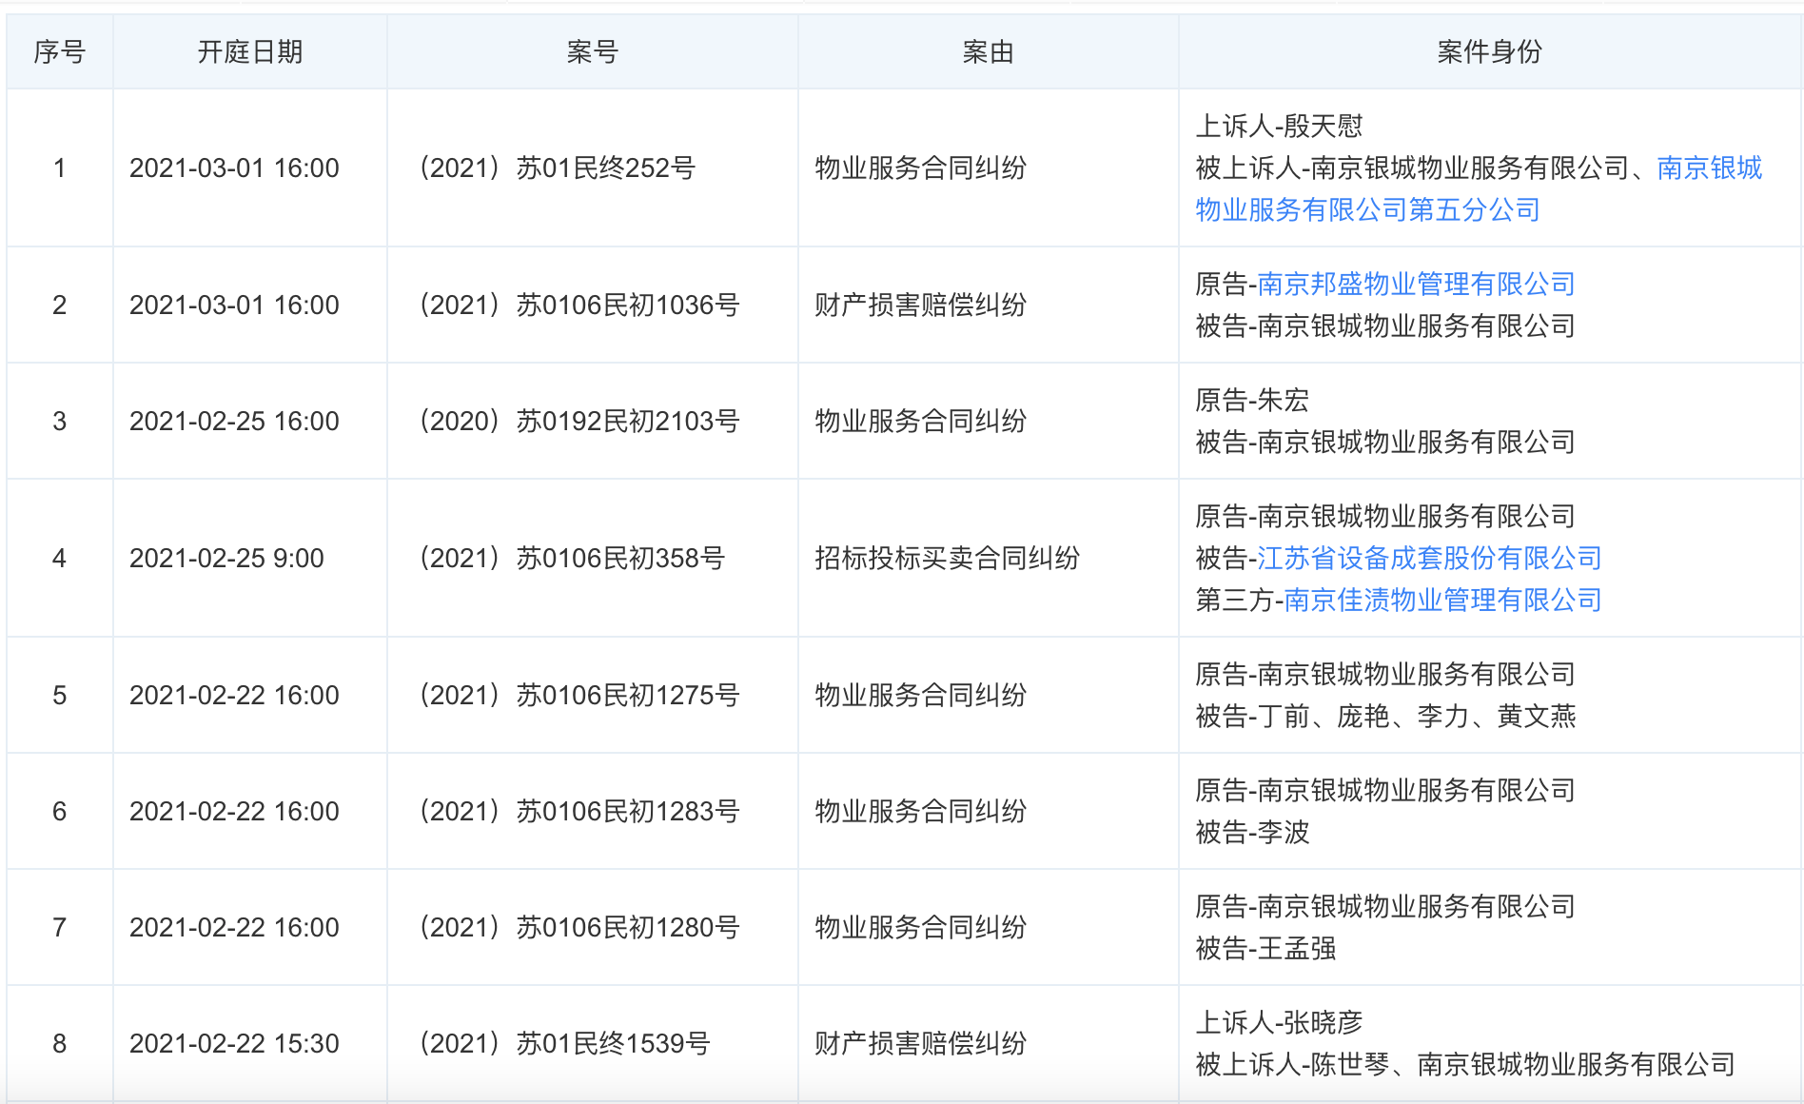Click serial number 1 cell
1804x1104 pixels.
pyautogui.click(x=59, y=168)
